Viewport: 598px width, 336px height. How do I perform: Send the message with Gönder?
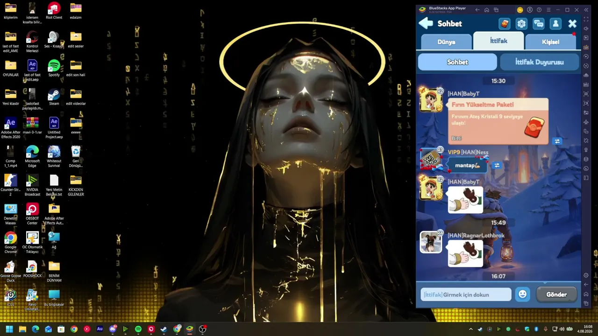[x=556, y=294]
